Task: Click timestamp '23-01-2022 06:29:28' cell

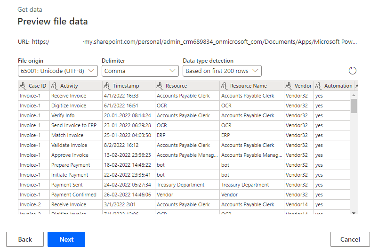Action: coord(129,125)
